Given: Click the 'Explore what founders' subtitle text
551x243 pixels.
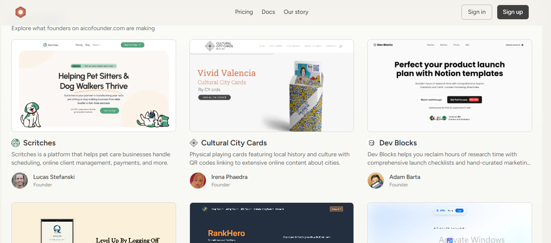Looking at the screenshot, I should tap(83, 28).
